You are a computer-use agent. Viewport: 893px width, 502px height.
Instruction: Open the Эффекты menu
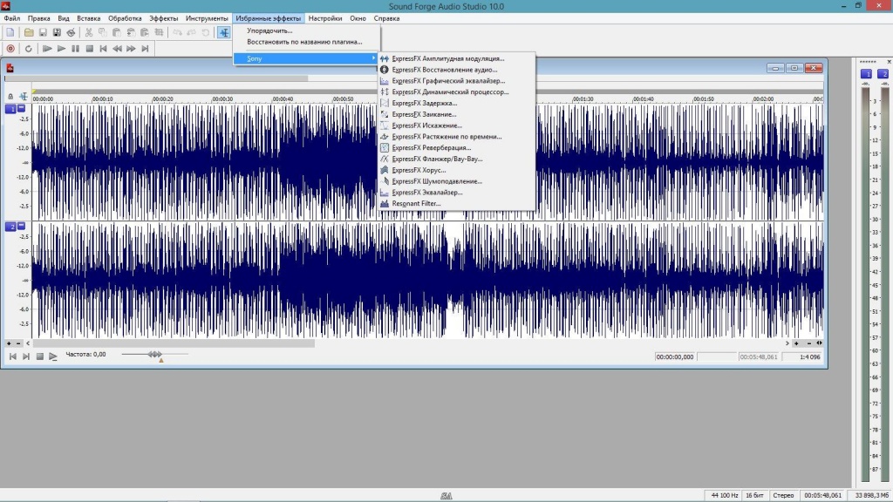point(163,18)
